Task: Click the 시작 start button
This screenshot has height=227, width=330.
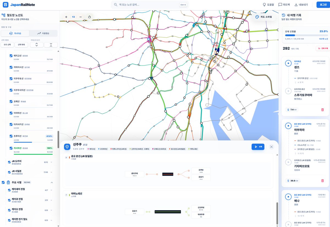Action: (258, 147)
